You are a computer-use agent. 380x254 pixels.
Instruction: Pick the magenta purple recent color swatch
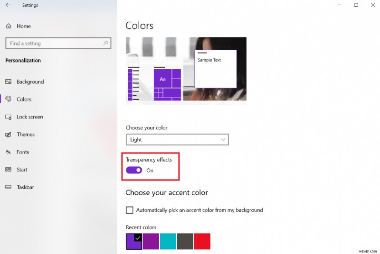(151, 241)
